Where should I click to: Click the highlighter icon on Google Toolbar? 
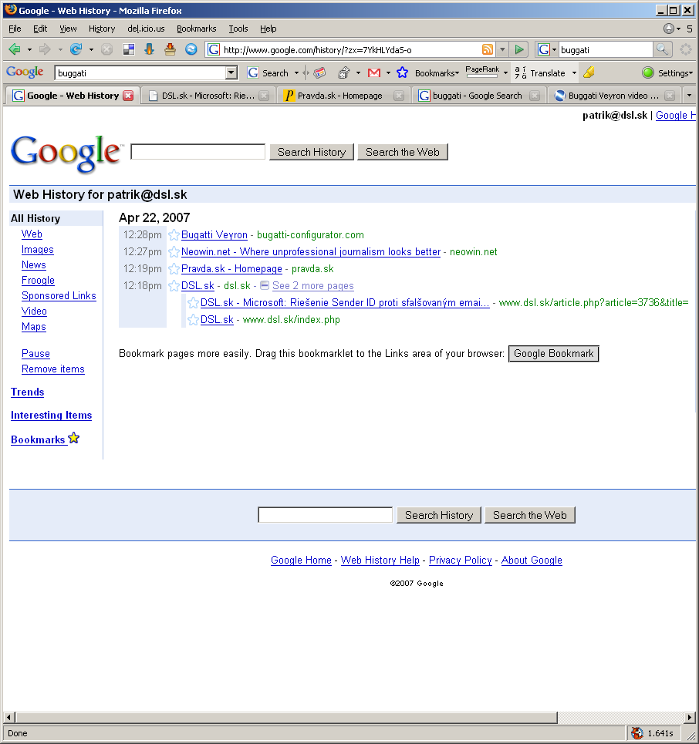pyautogui.click(x=589, y=72)
